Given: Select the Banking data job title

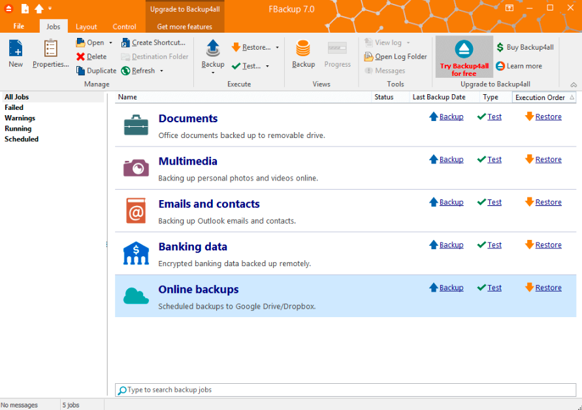Looking at the screenshot, I should [x=193, y=247].
